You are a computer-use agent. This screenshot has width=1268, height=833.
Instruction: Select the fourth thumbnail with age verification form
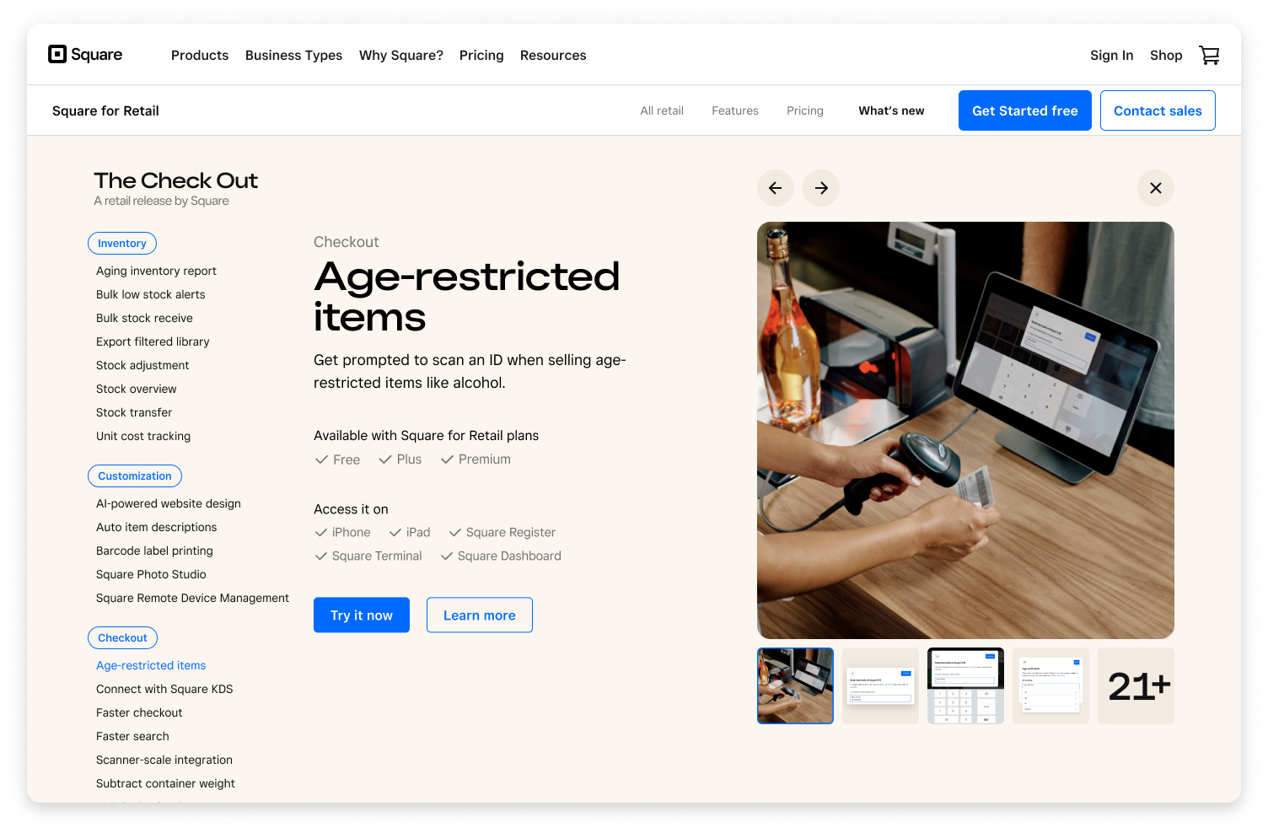(x=1050, y=685)
